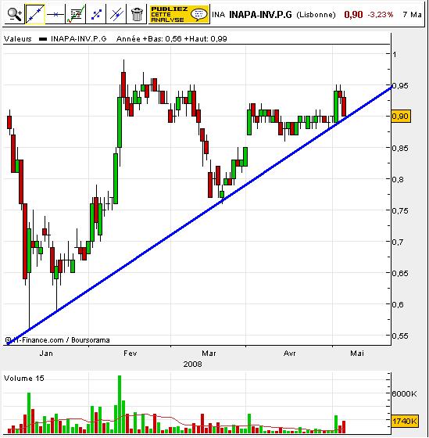Click the 0,65 price axis label
The width and height of the screenshot is (429, 438).
coord(400,273)
